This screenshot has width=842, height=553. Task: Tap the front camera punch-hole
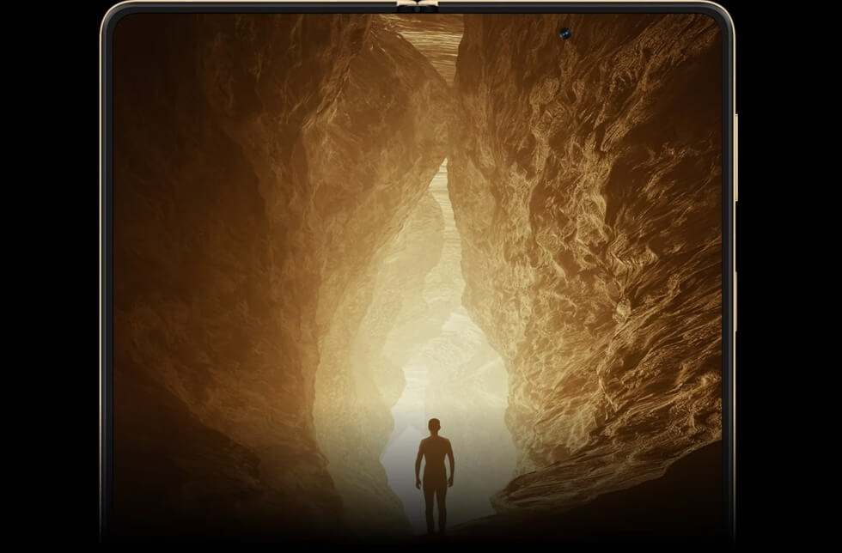[565, 33]
